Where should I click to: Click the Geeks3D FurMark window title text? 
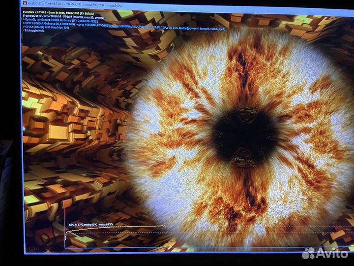pyautogui.click(x=75, y=4)
